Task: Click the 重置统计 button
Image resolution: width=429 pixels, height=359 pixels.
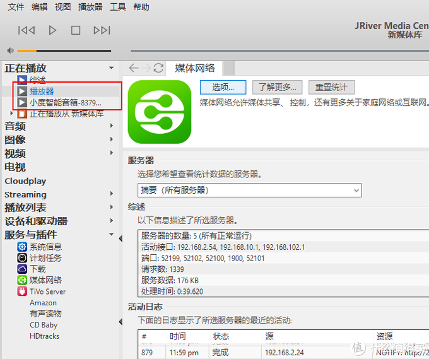Action: pyautogui.click(x=332, y=87)
